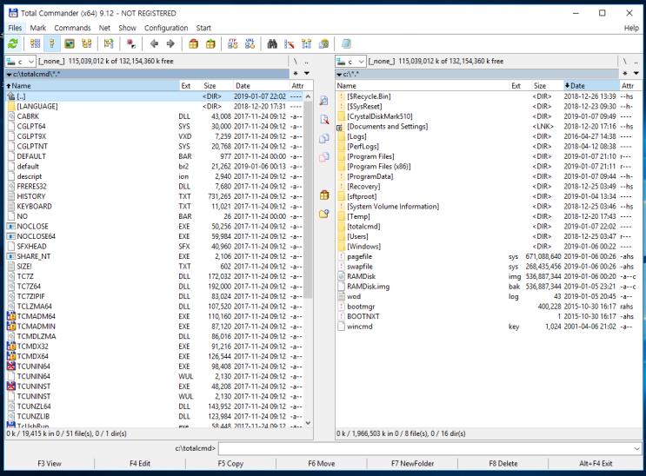
Task: Click the red Move icon in middle bar
Action: coord(324,157)
